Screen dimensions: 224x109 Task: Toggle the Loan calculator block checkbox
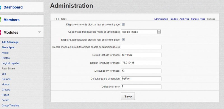coord(123,40)
